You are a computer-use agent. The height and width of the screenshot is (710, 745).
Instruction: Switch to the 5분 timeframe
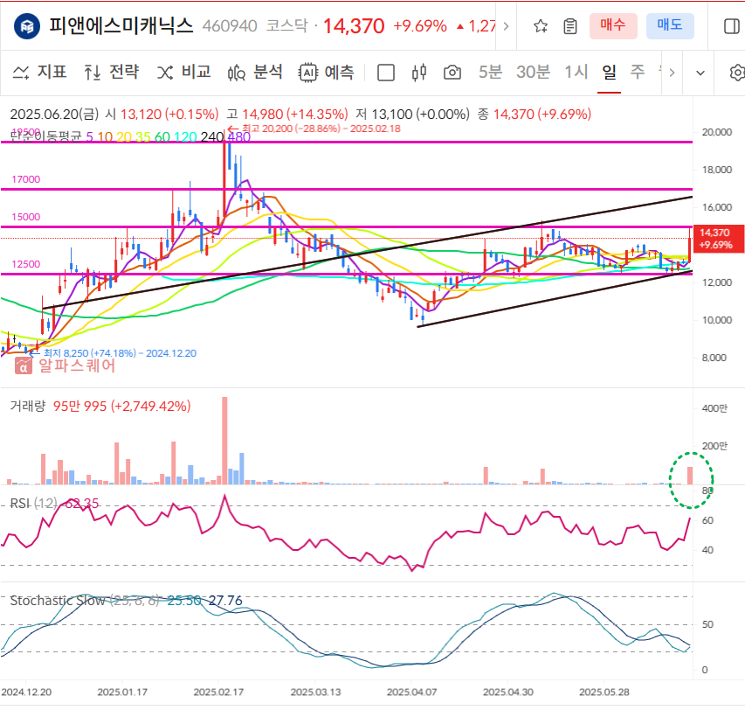pos(490,73)
